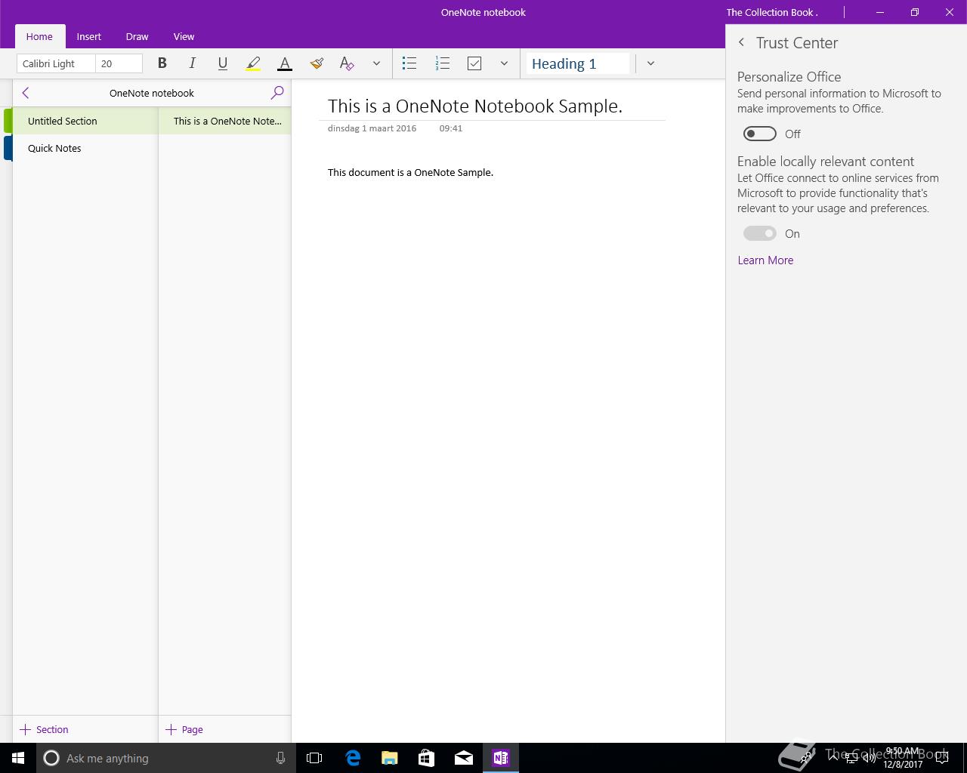This screenshot has width=967, height=773.
Task: Open File Explorer from taskbar
Action: (x=390, y=758)
